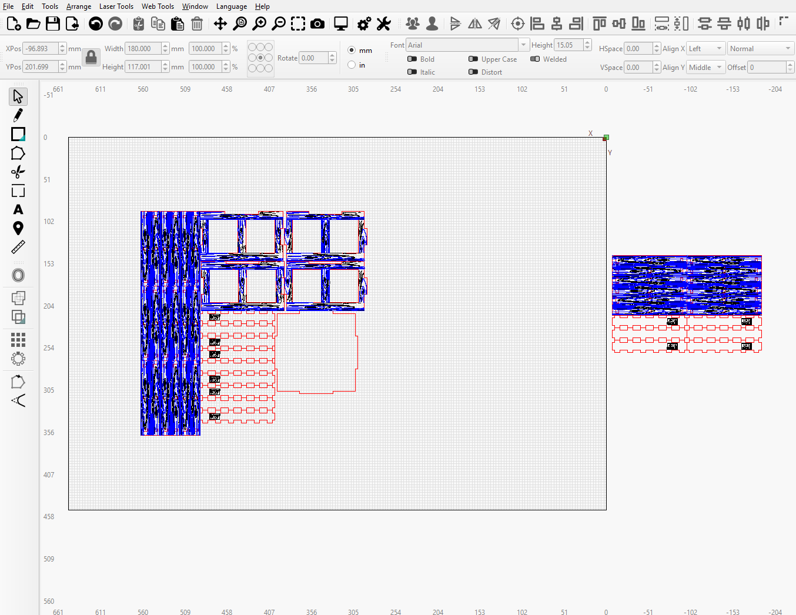Pick the Measure ruler tool
Image resolution: width=796 pixels, height=615 pixels.
tap(18, 247)
